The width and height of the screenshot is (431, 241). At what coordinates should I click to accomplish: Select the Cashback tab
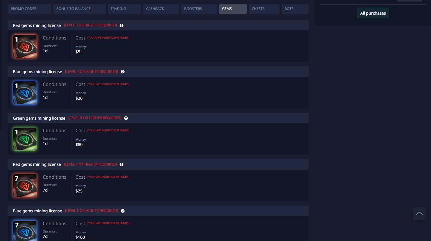tap(161, 9)
